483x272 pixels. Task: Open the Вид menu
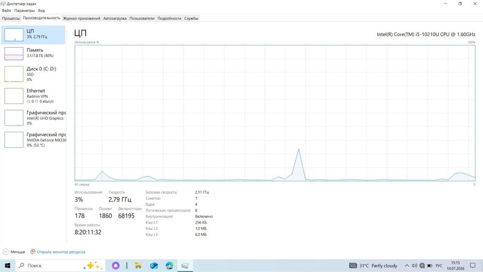[41, 11]
